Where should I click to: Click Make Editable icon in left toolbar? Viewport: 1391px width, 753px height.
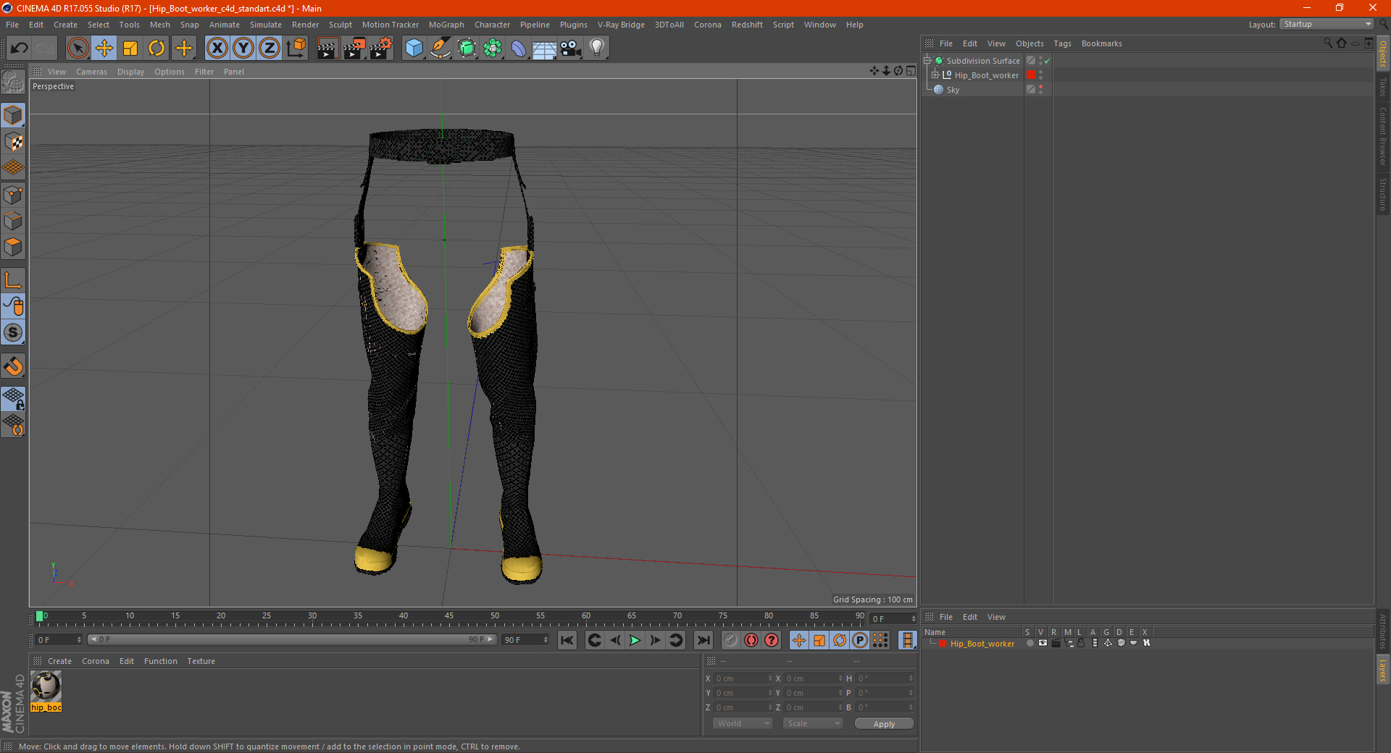coord(13,82)
